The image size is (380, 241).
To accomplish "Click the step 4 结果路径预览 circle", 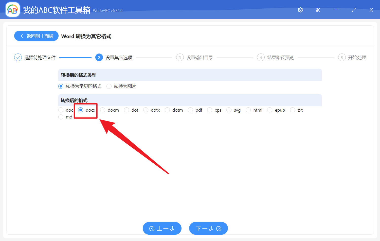I will 261,57.
